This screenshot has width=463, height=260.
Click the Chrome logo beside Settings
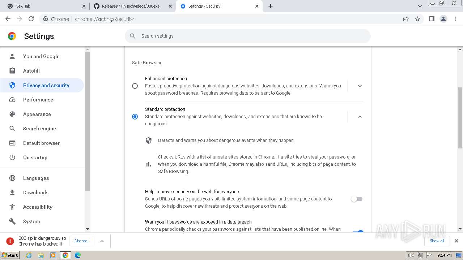(x=12, y=36)
